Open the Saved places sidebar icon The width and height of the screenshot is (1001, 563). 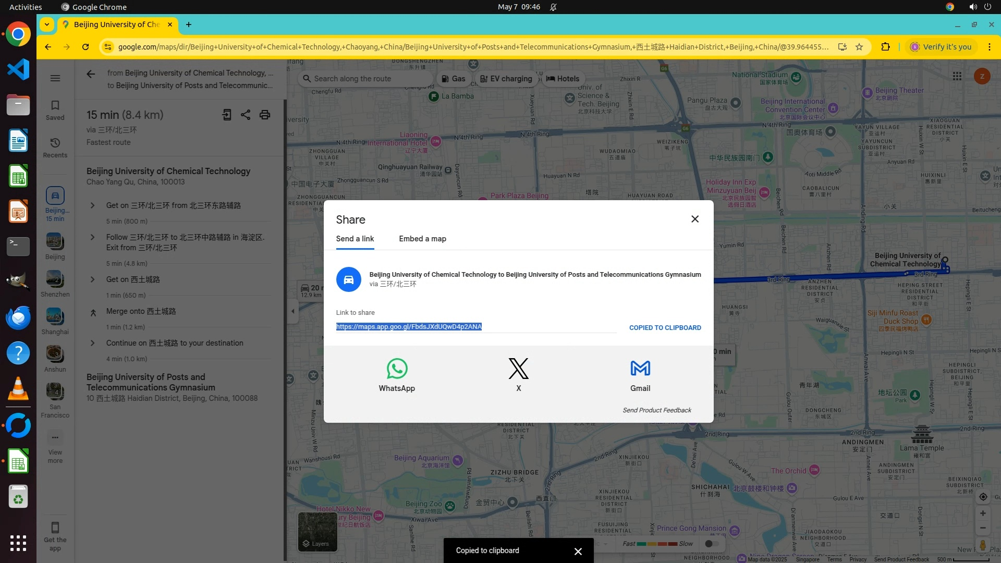[x=55, y=110]
